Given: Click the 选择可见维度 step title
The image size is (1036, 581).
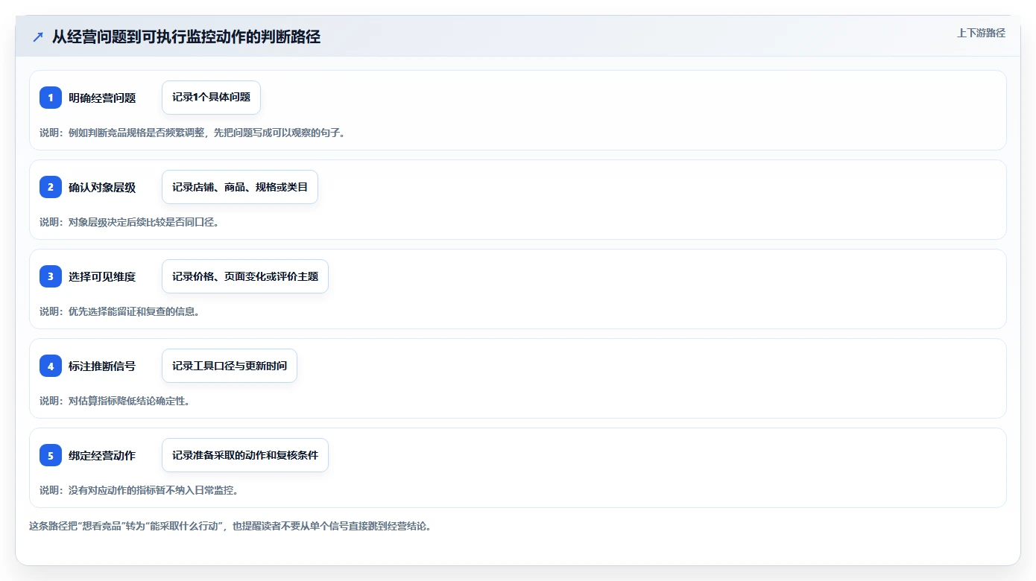Looking at the screenshot, I should (x=102, y=276).
